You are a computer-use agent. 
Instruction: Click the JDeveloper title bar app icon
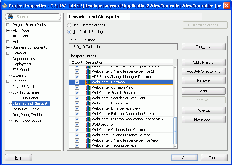coord(5,6)
